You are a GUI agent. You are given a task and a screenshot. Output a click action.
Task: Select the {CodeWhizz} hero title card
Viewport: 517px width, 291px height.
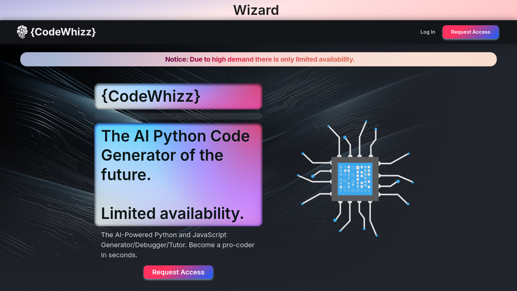point(178,96)
